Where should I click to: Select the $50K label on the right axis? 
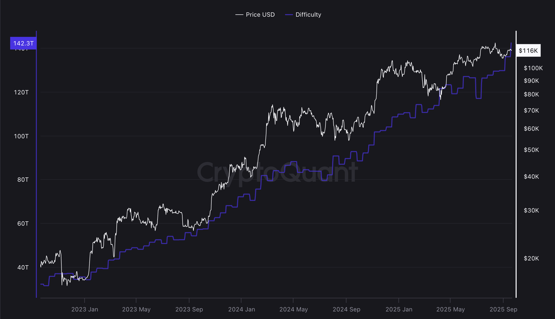point(532,150)
